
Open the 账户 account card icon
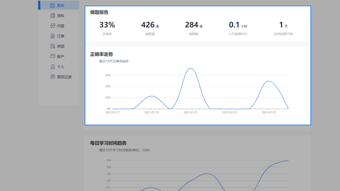pos(52,56)
